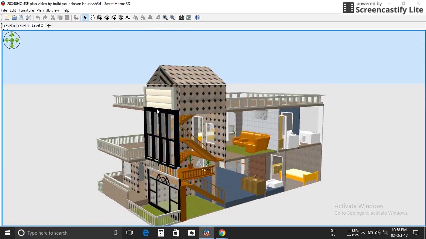Toggle bold text style icon
Viewport: 426px width, 239px height.
(150, 17)
